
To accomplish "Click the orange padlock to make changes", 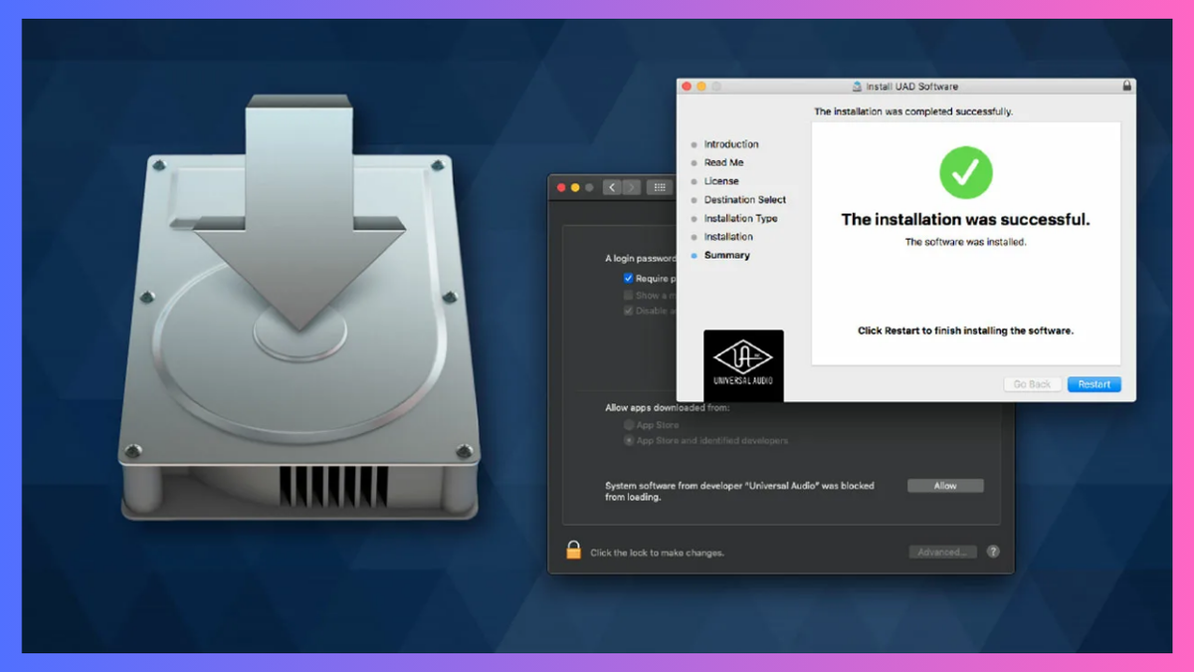I will 573,550.
